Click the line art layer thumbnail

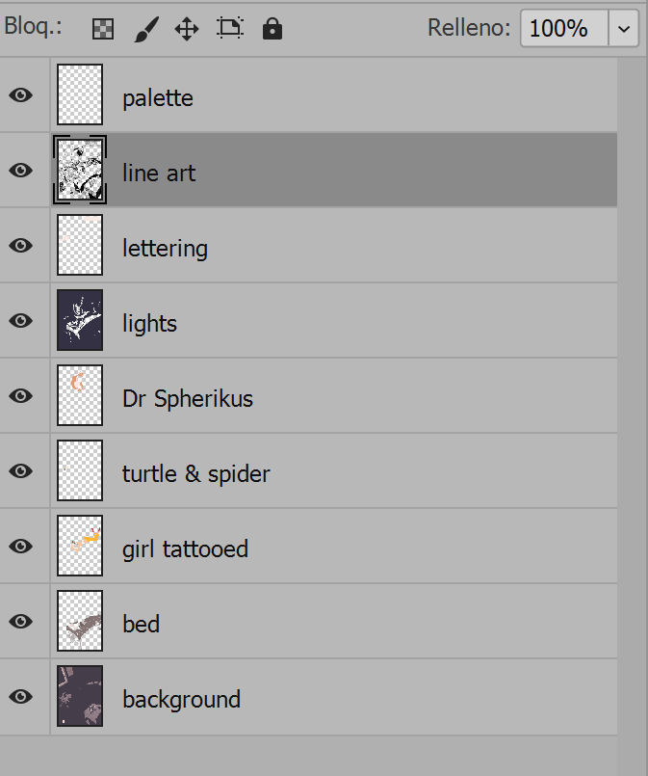pos(80,171)
